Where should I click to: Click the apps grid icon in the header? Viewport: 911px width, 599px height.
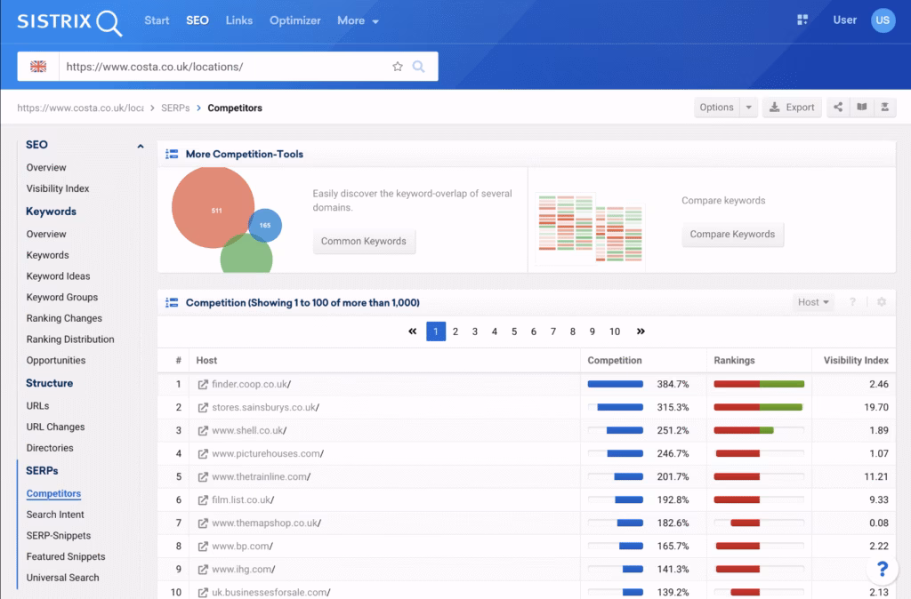[x=802, y=19]
